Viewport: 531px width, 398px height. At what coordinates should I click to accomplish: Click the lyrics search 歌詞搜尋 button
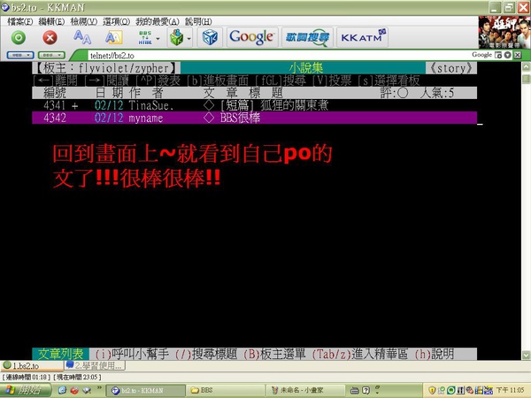coord(307,37)
